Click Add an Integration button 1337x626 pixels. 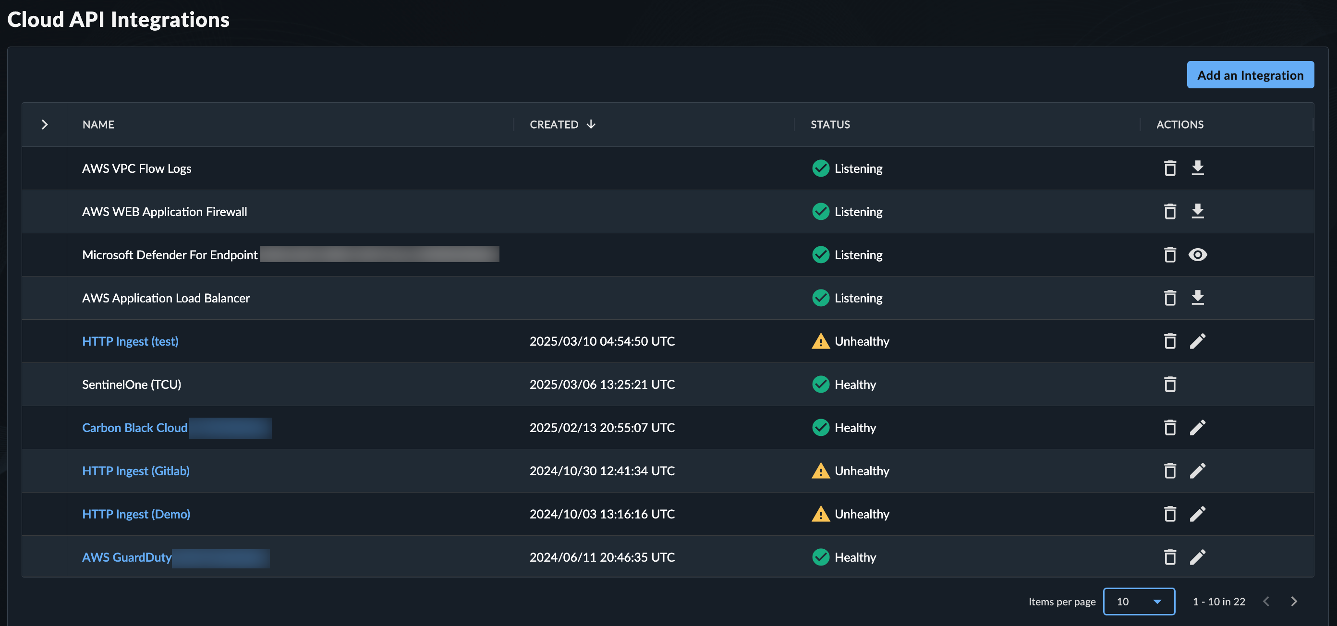pos(1251,75)
